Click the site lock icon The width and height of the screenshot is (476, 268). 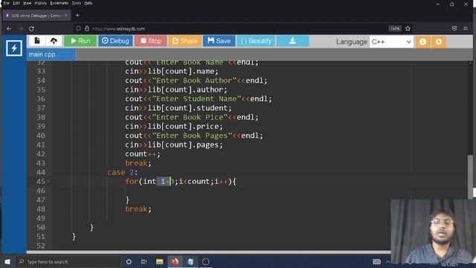click(87, 28)
